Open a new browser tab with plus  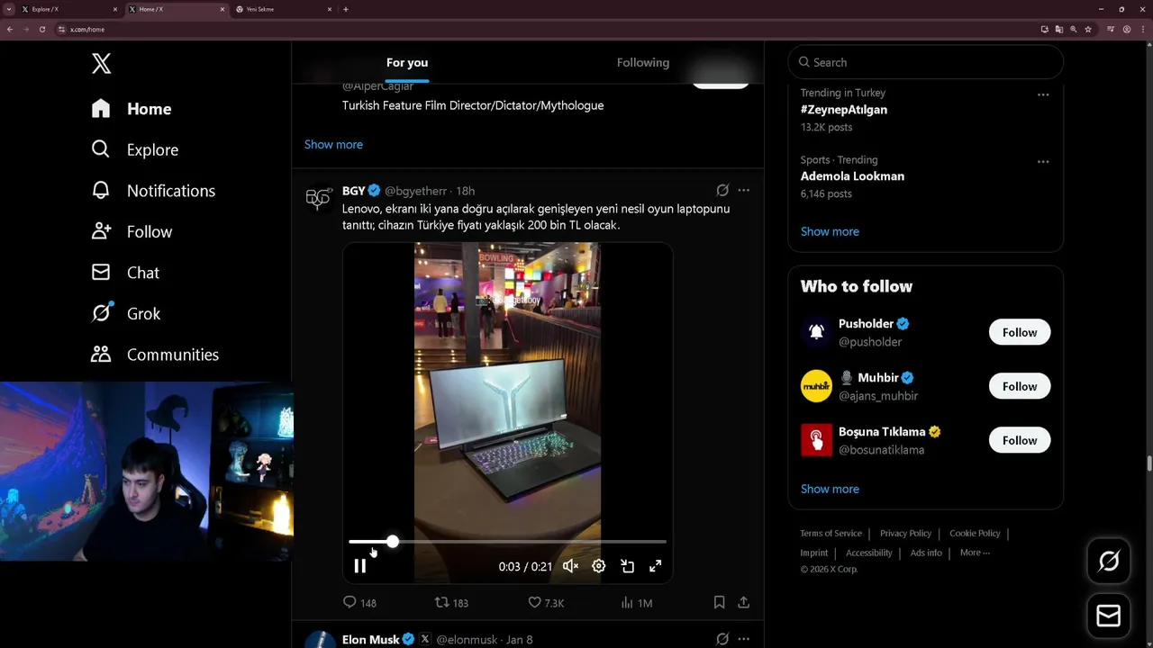pos(346,9)
